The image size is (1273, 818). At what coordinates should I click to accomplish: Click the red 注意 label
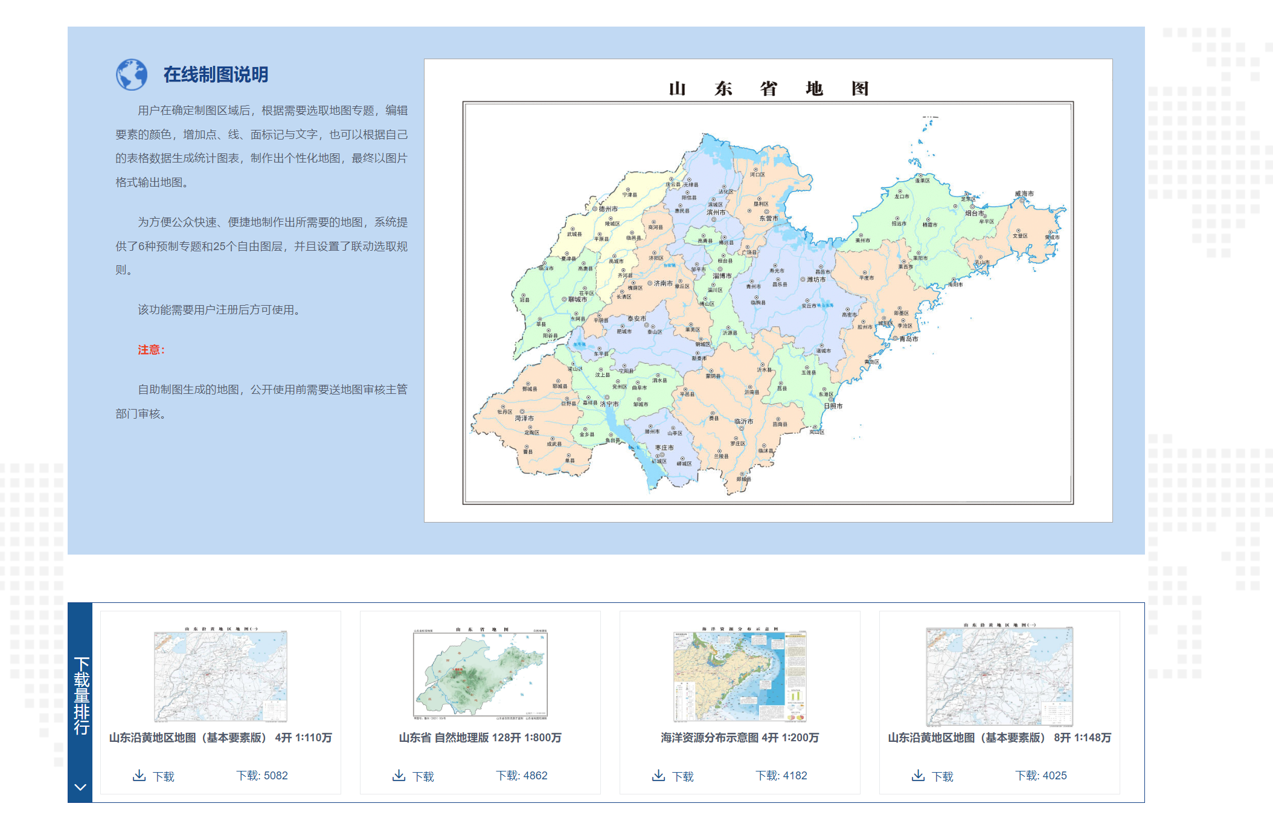151,350
